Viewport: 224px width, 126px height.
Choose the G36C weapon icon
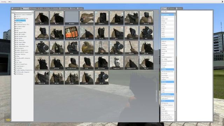coord(117,18)
